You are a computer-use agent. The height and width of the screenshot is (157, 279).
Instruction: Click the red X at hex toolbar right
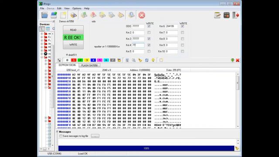tap(238, 60)
